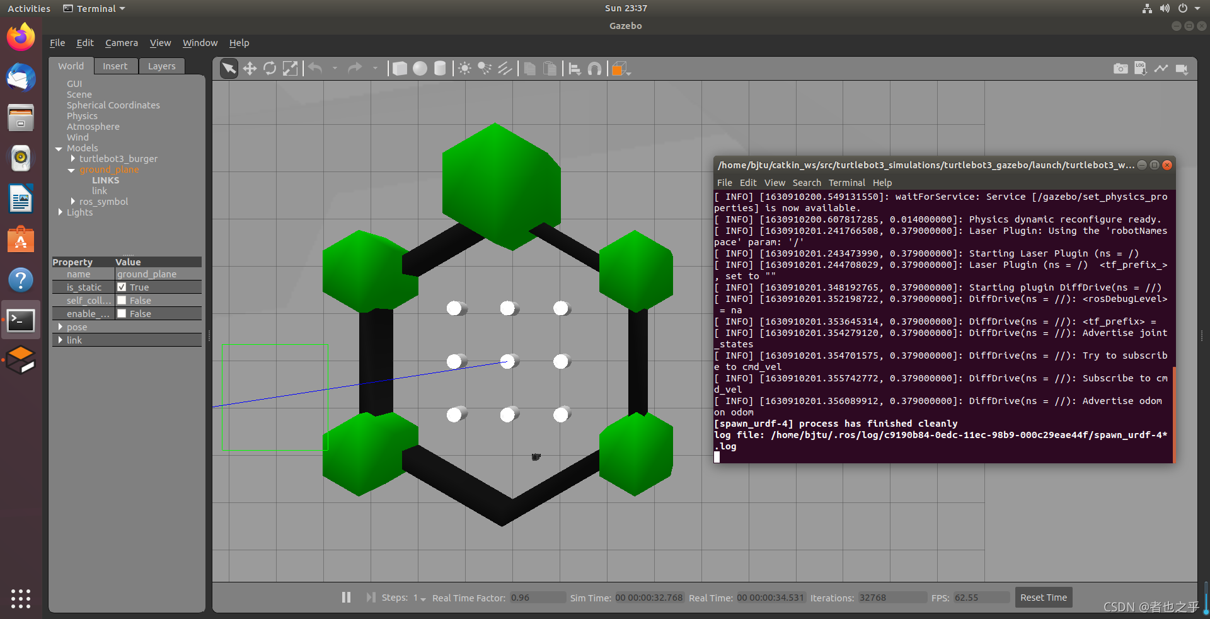Viewport: 1210px width, 619px height.
Task: Add a directional light
Action: click(x=505, y=68)
